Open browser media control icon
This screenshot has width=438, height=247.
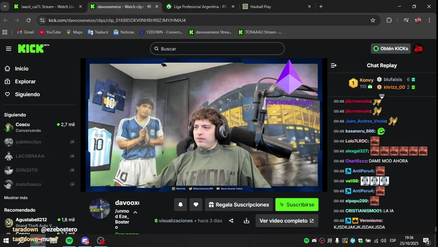406,20
